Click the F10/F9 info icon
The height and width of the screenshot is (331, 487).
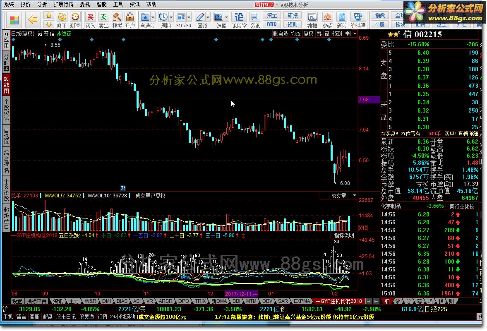[181, 17]
